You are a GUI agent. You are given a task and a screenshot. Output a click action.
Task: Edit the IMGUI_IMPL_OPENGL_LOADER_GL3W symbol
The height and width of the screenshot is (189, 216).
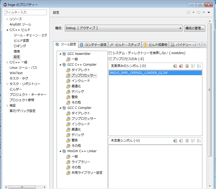click(187, 66)
